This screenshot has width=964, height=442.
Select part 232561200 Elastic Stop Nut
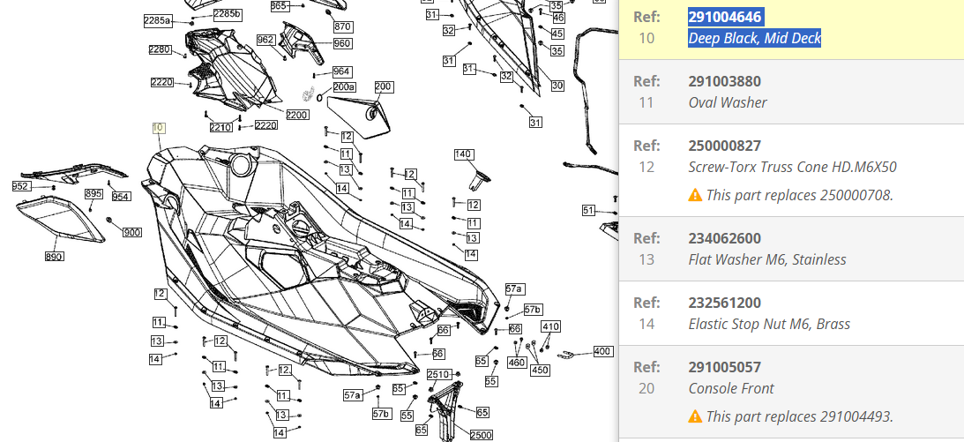pyautogui.click(x=724, y=303)
